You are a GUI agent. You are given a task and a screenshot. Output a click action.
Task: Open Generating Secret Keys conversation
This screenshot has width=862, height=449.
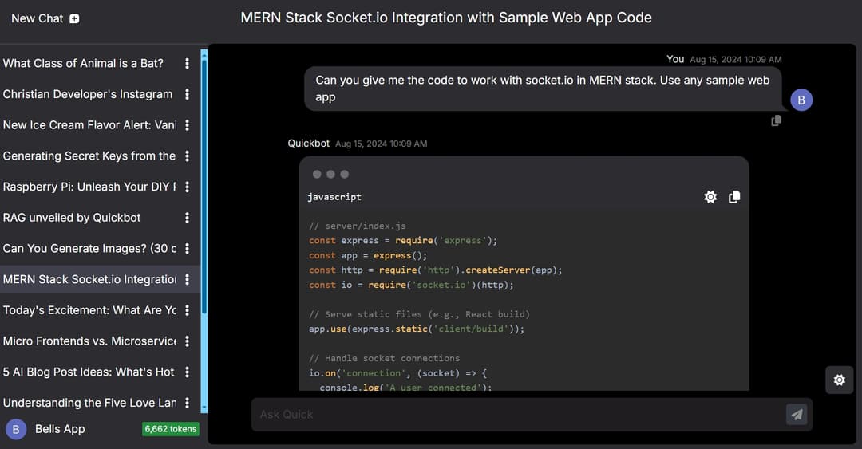pyautogui.click(x=88, y=156)
